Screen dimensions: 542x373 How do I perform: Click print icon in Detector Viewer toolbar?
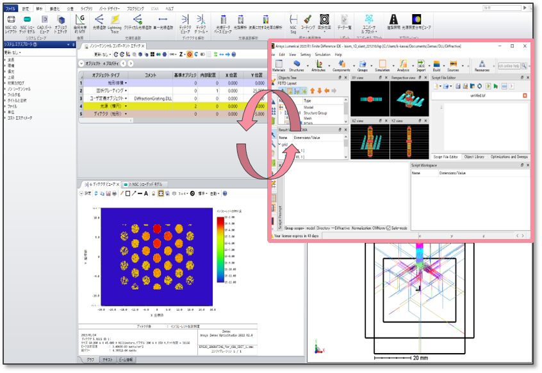point(115,194)
